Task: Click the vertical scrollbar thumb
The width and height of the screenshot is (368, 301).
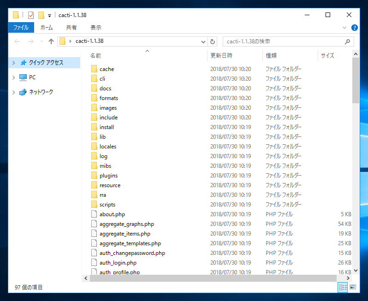Action: coord(356,81)
